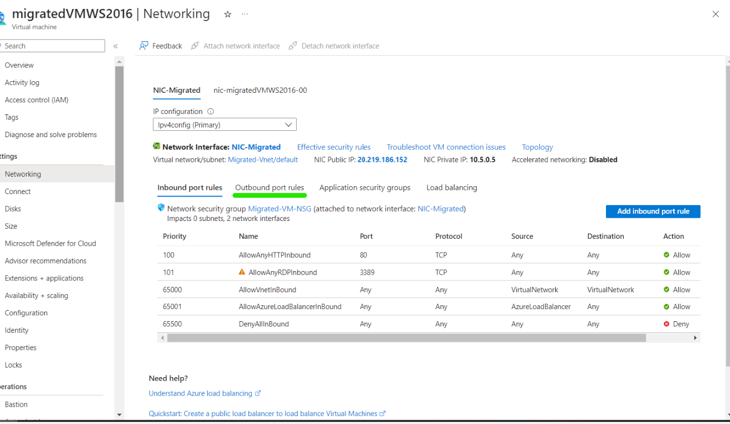
Task: Switch to the NIC-Migrated interface tab
Action: click(177, 90)
